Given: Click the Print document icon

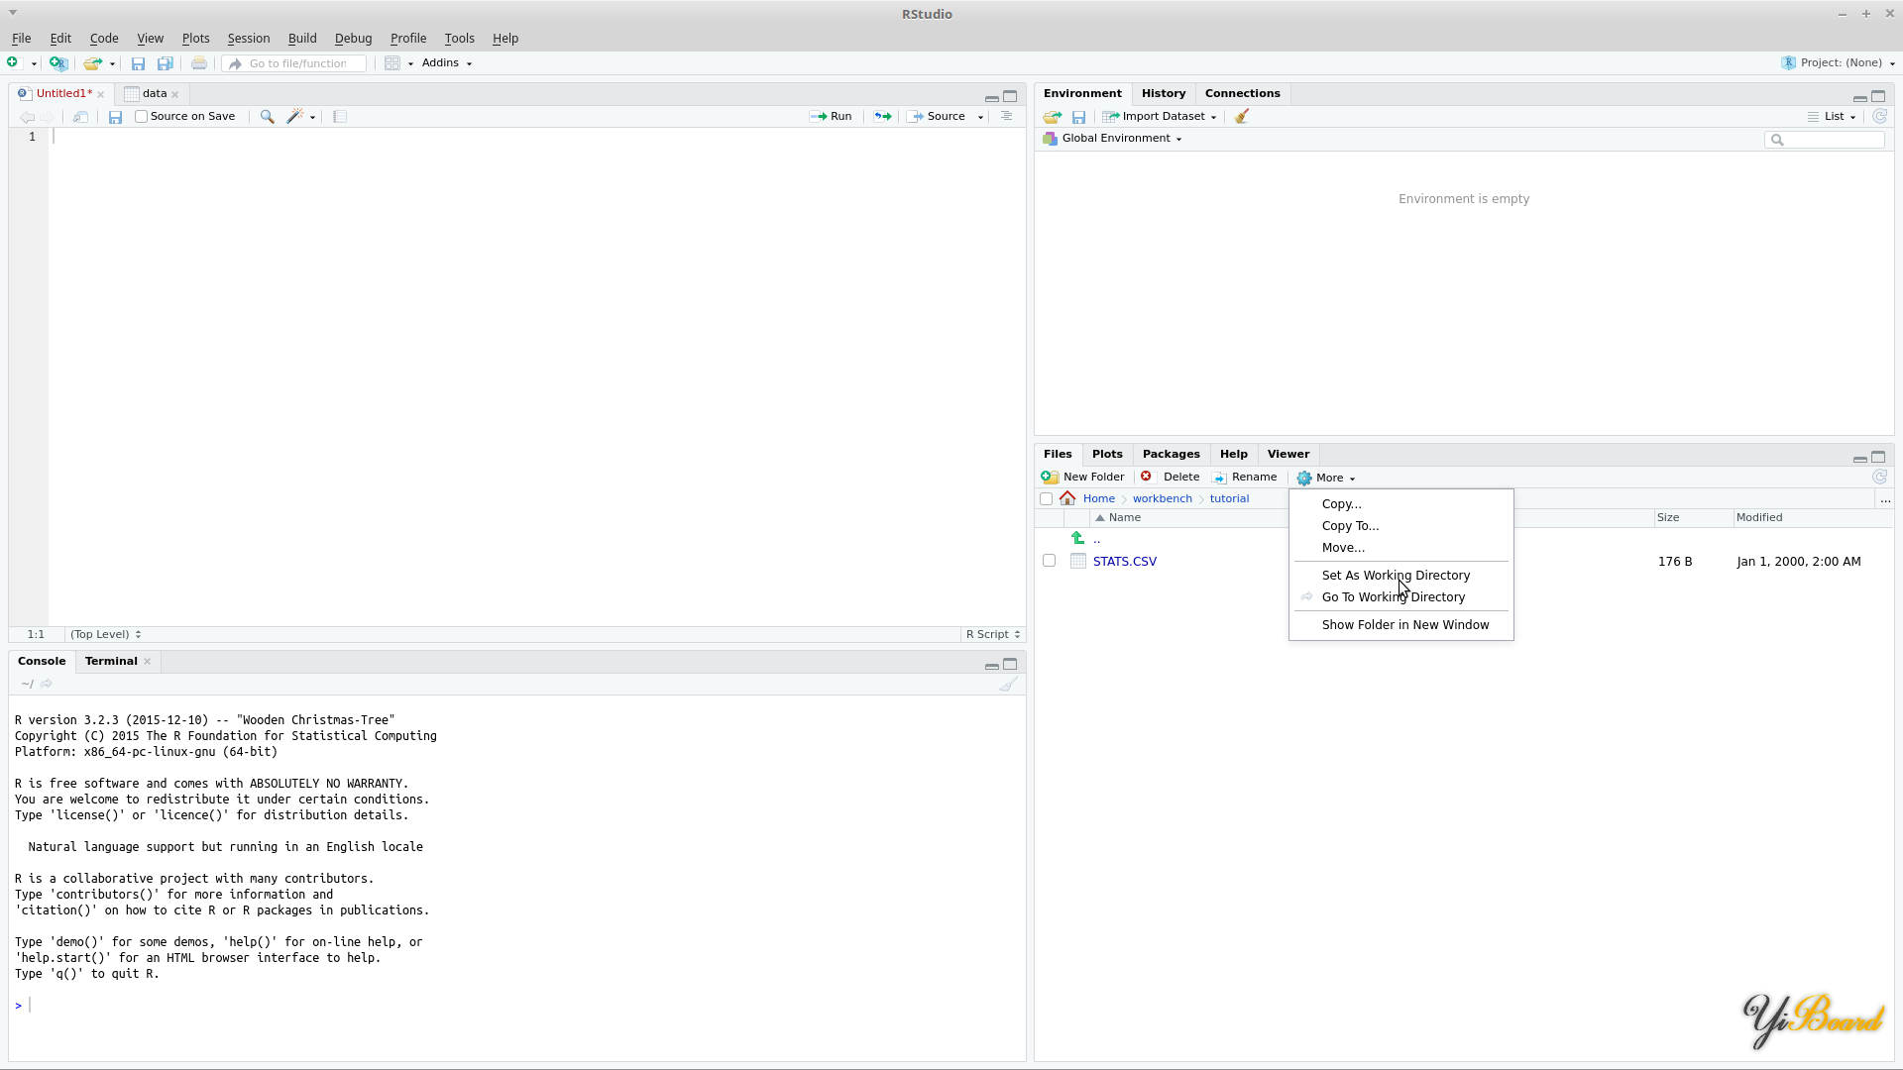Looking at the screenshot, I should coord(199,63).
